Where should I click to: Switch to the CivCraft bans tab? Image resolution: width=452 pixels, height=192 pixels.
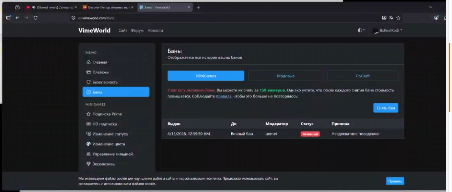(x=362, y=76)
